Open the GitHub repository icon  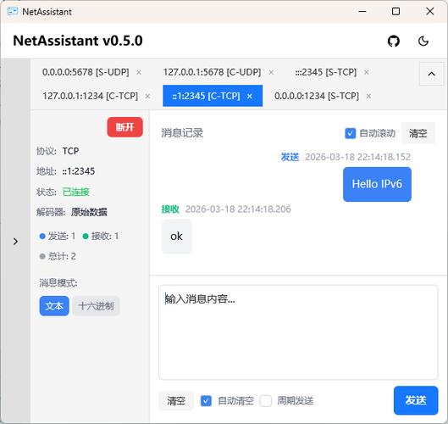[x=394, y=42]
